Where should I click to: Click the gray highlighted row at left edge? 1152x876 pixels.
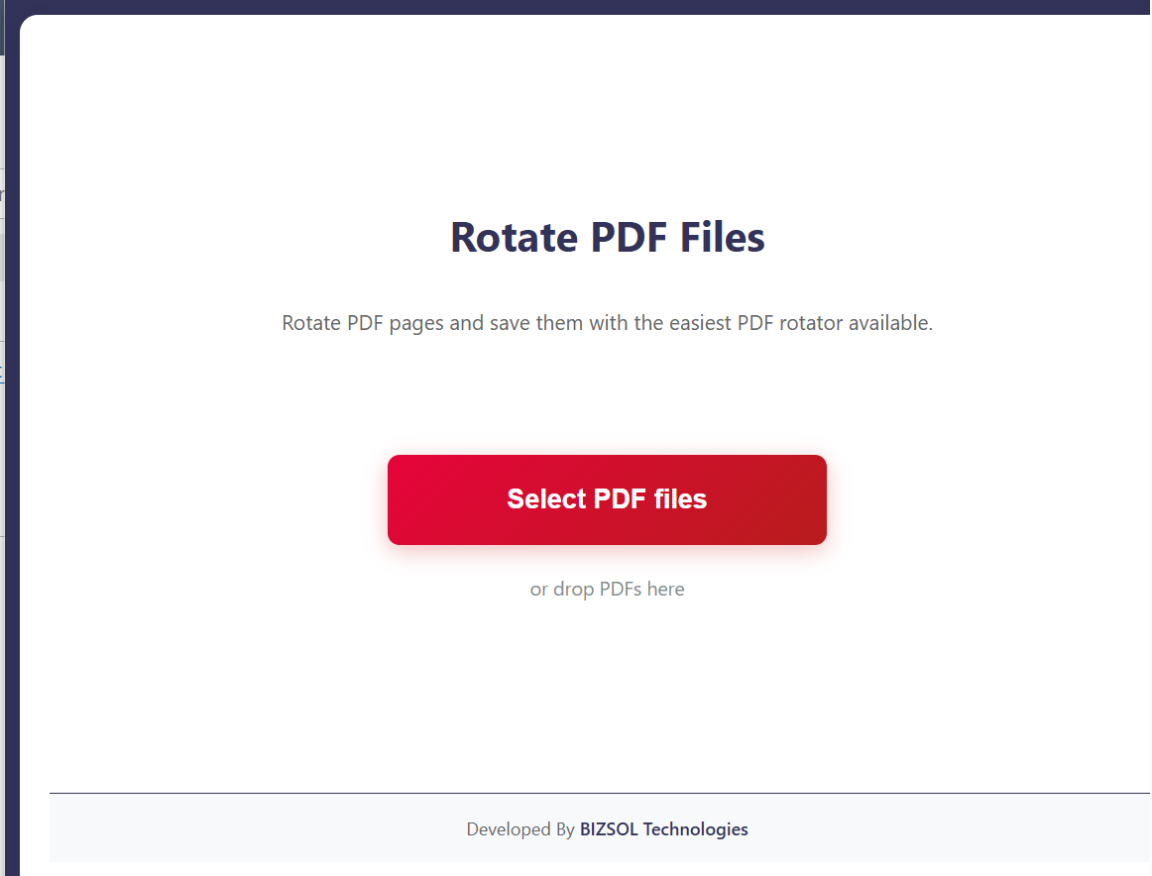pos(2,258)
